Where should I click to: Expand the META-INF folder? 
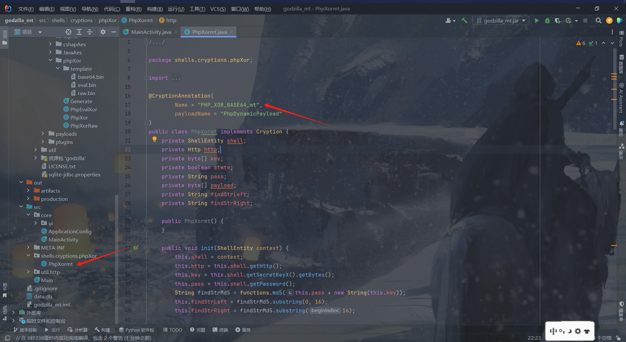coord(28,247)
